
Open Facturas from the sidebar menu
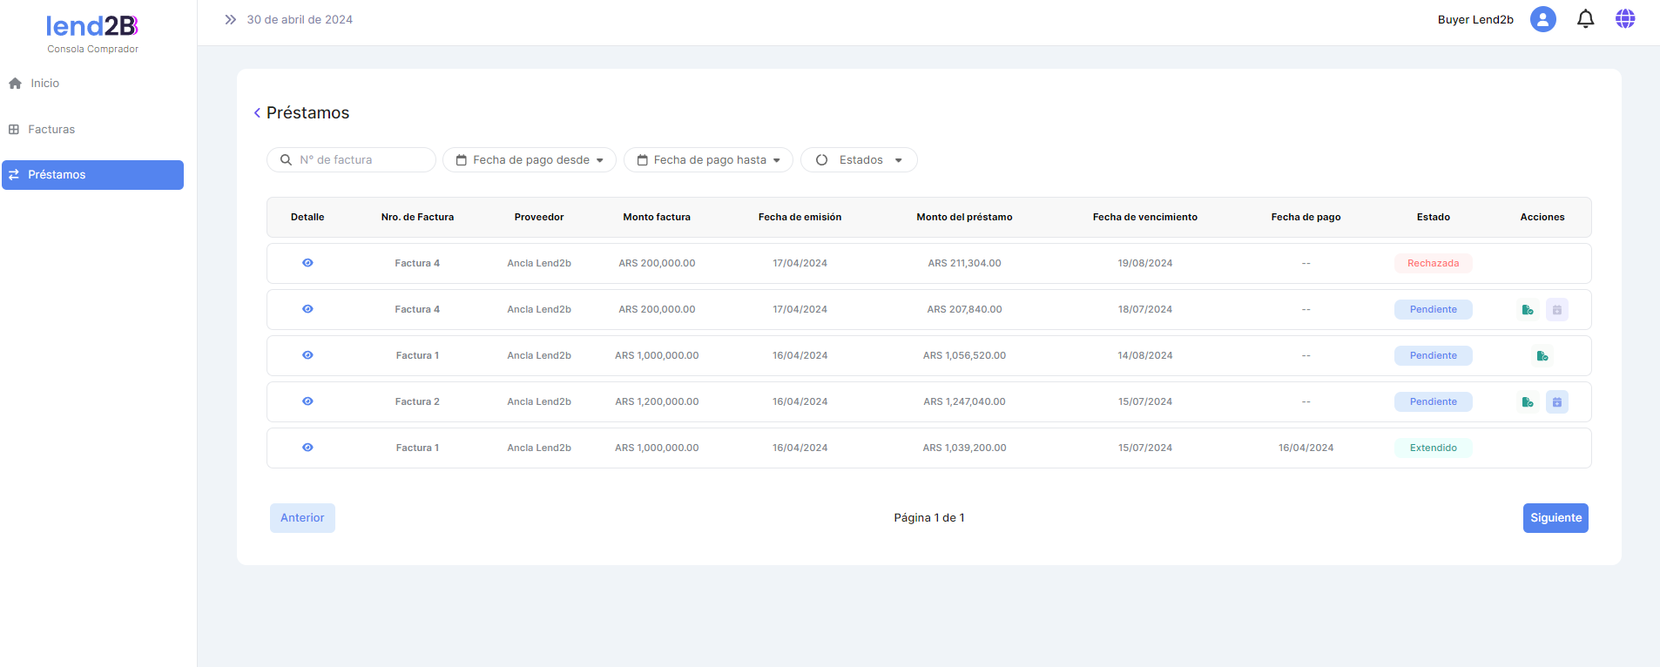pyautogui.click(x=51, y=130)
